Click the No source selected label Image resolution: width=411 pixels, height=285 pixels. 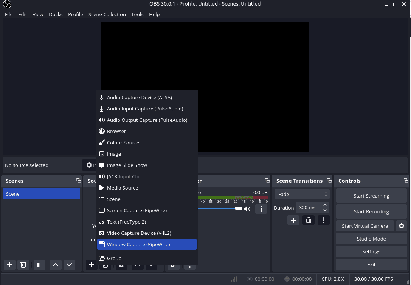tap(27, 165)
